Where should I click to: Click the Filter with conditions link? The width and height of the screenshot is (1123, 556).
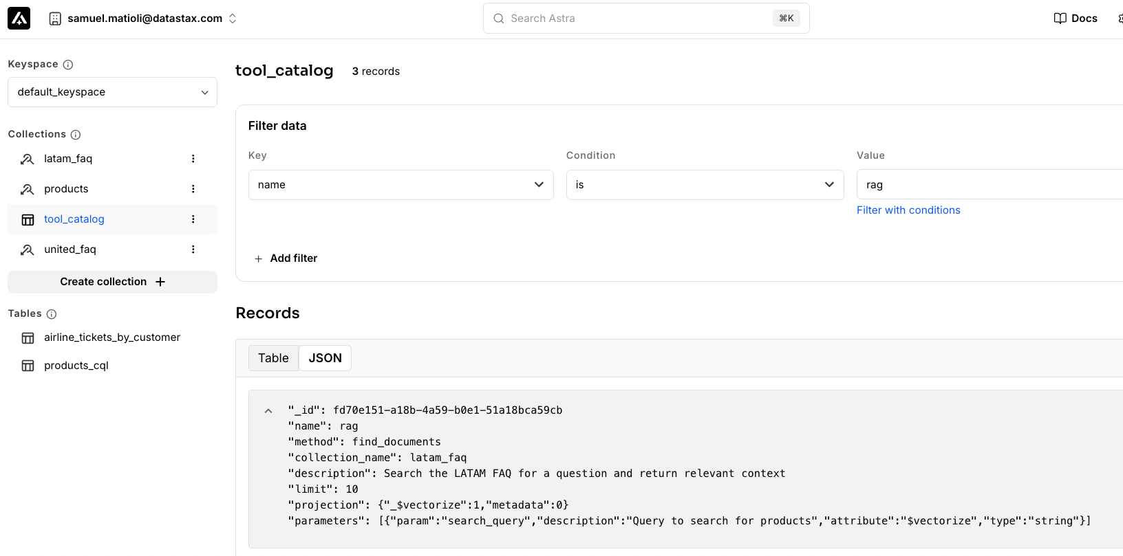[908, 210]
